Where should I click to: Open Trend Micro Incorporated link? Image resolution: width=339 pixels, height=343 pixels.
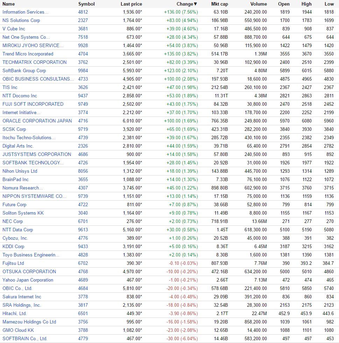click(x=28, y=54)
